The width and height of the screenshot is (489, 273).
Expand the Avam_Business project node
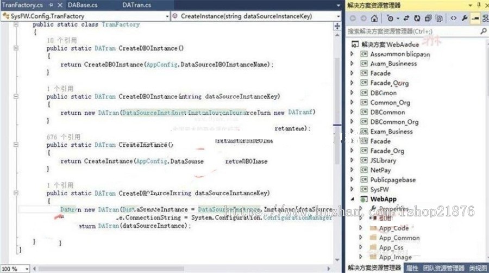(x=352, y=63)
